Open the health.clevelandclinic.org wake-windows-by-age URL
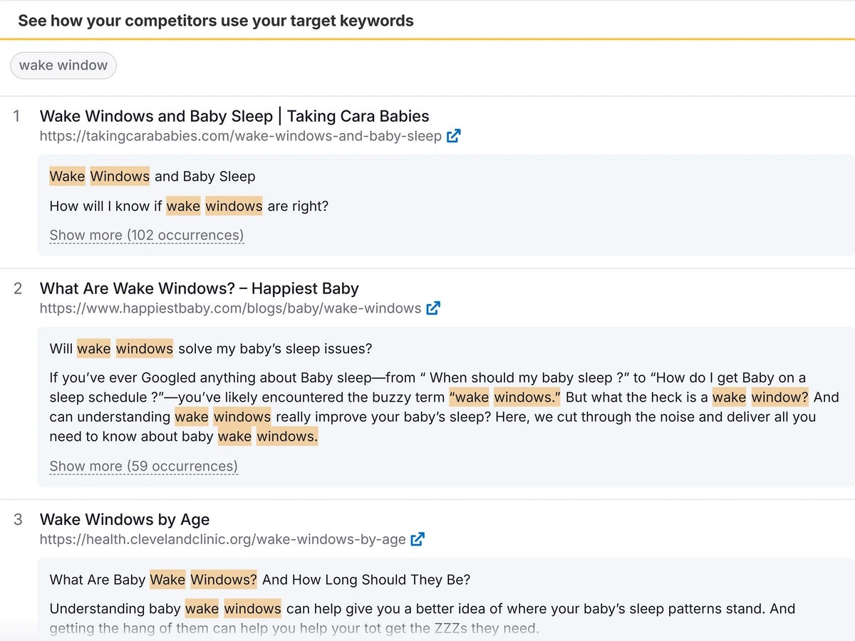 tap(223, 539)
